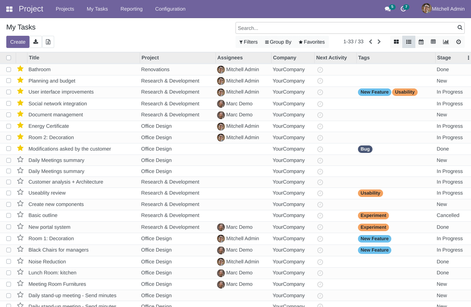The height and width of the screenshot is (307, 471).
Task: Open the Group By dropdown
Action: pos(278,42)
